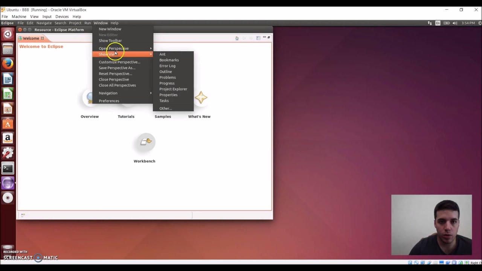Viewport: 482px width, 271px height.
Task: Open the Workbench arrow icon
Action: tap(145, 142)
